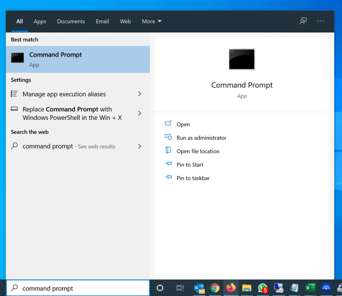Screen dimensions: 342x296
Task: Expand Replace Command Prompt setting arrow
Action: pos(140,113)
